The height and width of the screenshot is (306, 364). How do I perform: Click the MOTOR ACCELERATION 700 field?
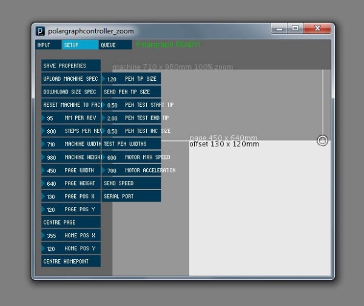[x=132, y=171]
